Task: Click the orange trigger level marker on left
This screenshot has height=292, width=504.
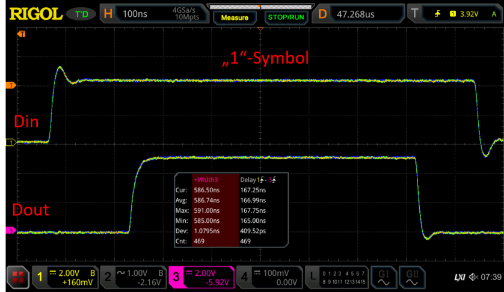Action: (9, 86)
